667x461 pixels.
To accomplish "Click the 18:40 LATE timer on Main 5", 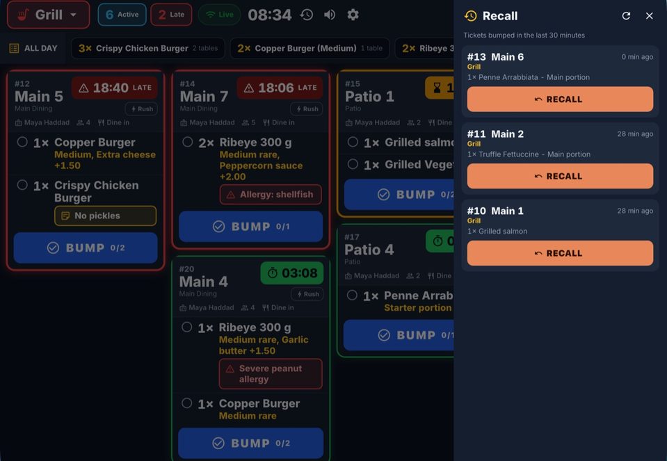I will pos(115,88).
